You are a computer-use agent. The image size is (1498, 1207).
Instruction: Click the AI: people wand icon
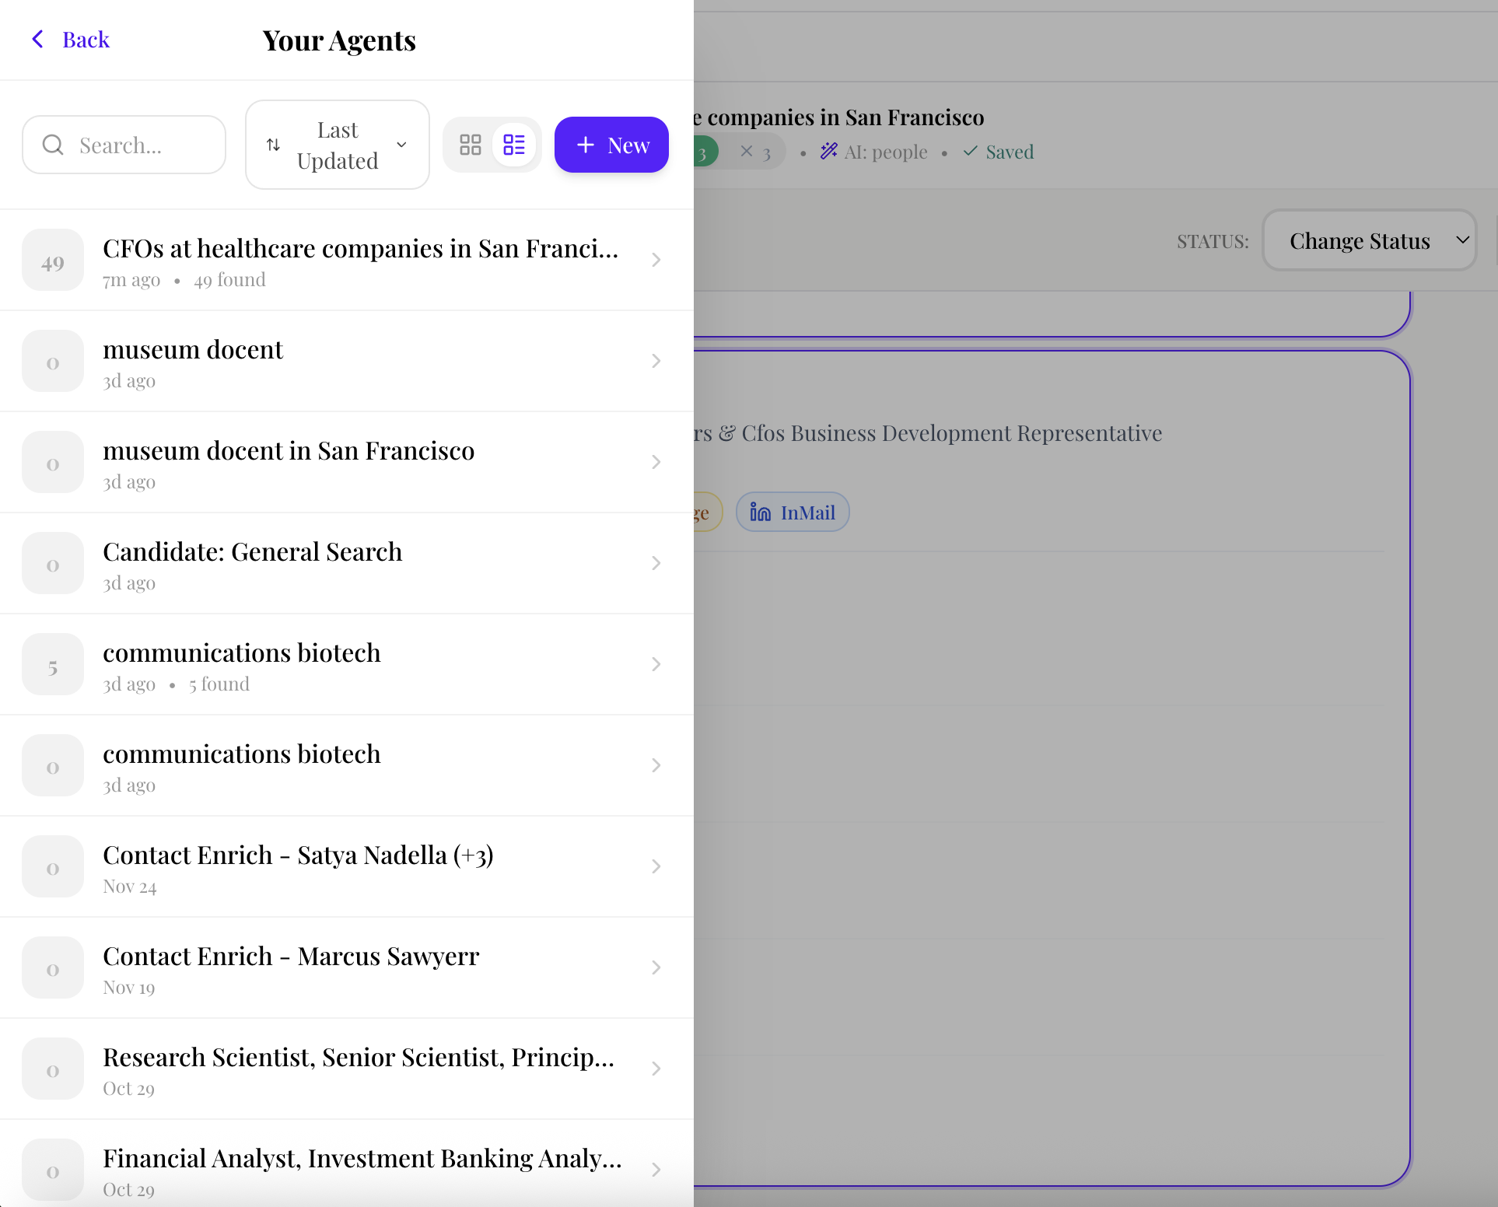[829, 152]
